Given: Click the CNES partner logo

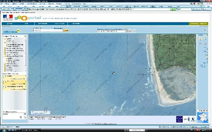Looking at the screenshot, I should click(x=193, y=119).
